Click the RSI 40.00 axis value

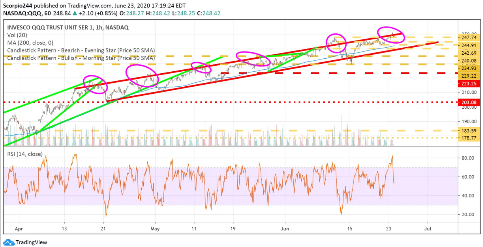point(468,196)
